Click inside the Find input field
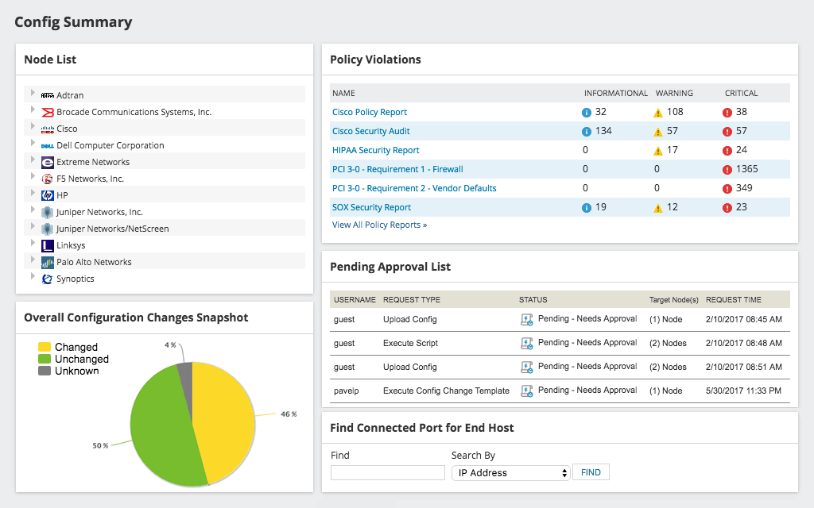 coord(387,471)
